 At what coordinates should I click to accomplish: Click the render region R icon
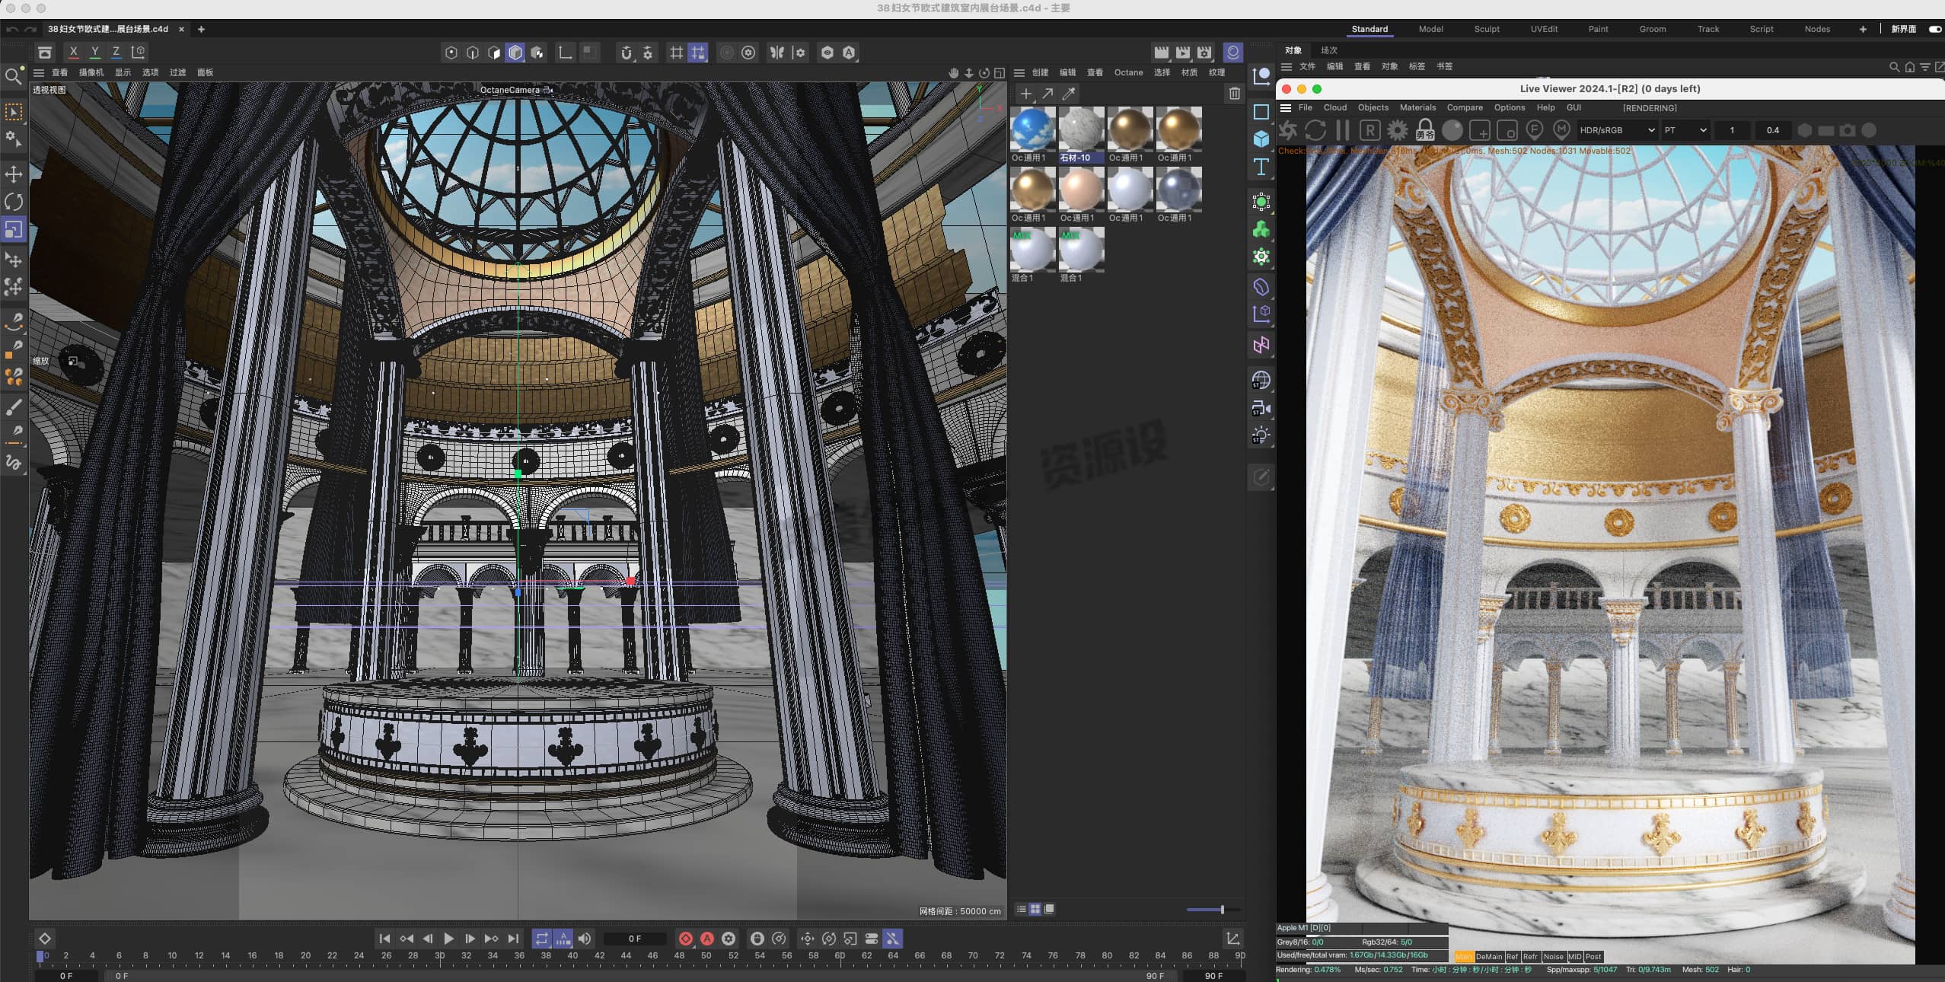[x=1369, y=130]
